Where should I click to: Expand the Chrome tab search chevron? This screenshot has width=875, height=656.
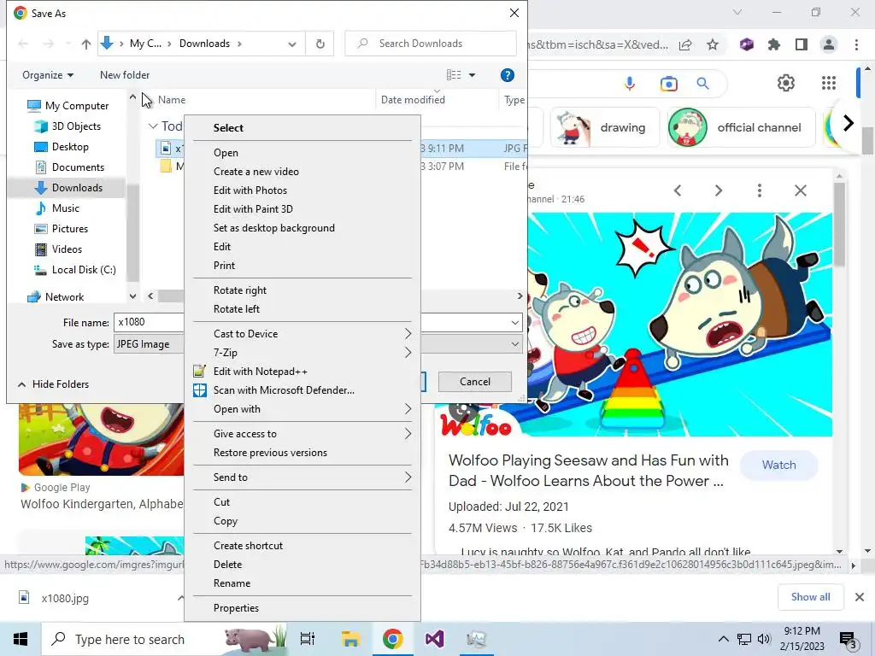(x=737, y=12)
